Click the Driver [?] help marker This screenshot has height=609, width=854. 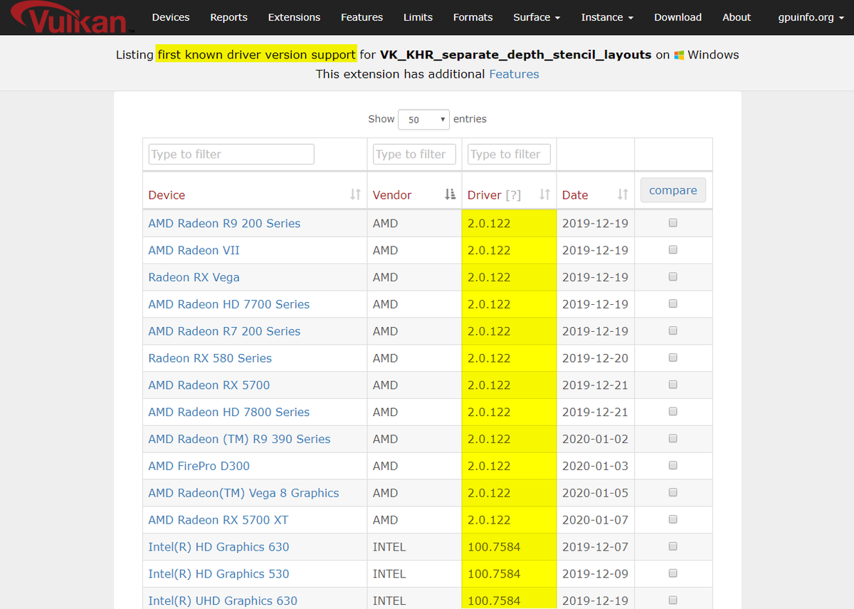[x=513, y=195]
